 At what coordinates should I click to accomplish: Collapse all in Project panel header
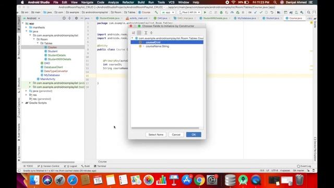tap(69, 18)
